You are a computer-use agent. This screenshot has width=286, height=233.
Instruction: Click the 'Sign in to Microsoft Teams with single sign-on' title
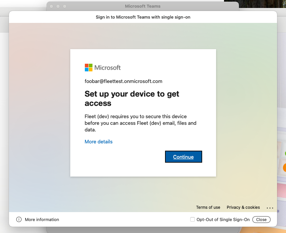pos(143,17)
